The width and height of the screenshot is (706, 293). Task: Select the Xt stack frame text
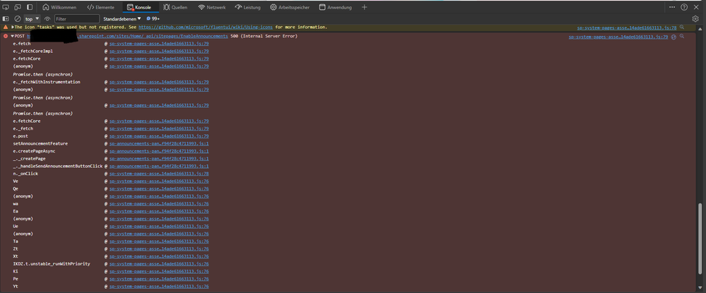[x=16, y=256]
